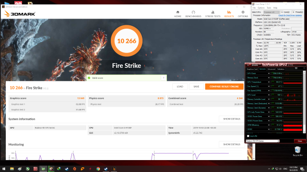This screenshot has height=172, width=307.
Task: Open Recycle Bin on desktop
Action: point(297,151)
